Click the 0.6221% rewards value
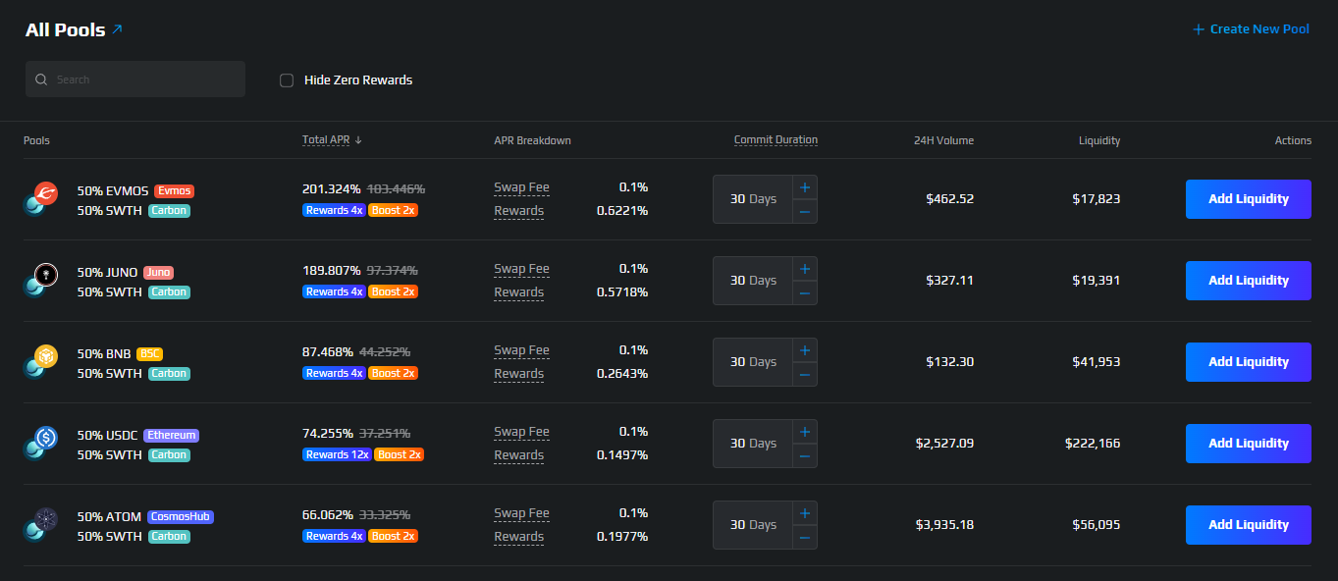The height and width of the screenshot is (581, 1338). click(622, 211)
